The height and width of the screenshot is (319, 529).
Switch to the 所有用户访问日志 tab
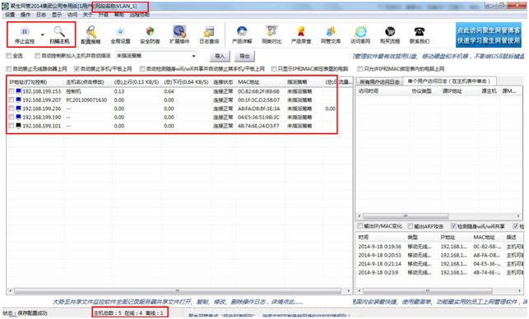tap(379, 82)
